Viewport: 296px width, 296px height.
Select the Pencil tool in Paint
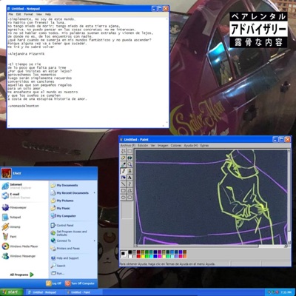(124, 171)
